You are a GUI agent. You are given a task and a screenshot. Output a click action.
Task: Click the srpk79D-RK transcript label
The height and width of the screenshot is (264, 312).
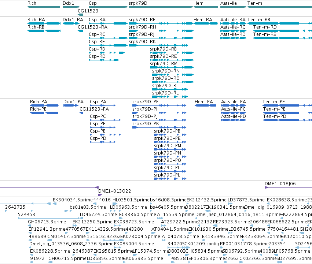142,42
